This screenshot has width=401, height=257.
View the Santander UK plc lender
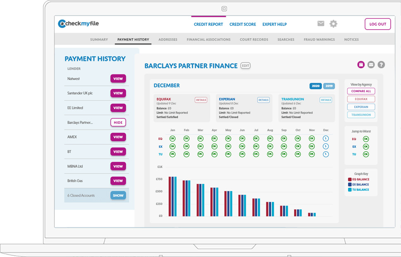pos(118,93)
